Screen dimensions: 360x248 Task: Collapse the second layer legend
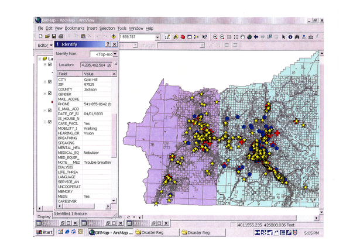coord(45,82)
